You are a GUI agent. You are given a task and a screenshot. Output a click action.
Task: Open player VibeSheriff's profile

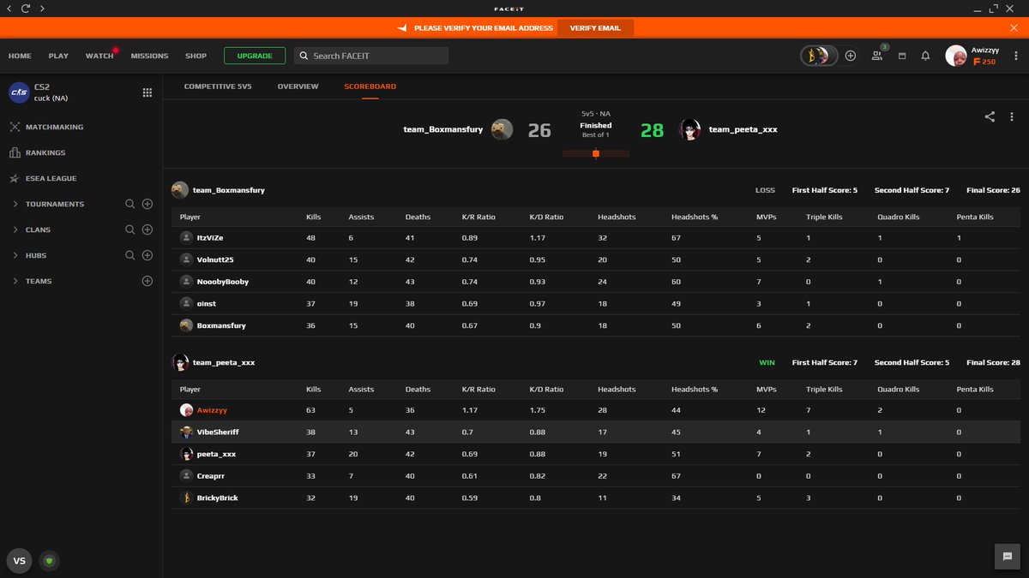coord(218,432)
